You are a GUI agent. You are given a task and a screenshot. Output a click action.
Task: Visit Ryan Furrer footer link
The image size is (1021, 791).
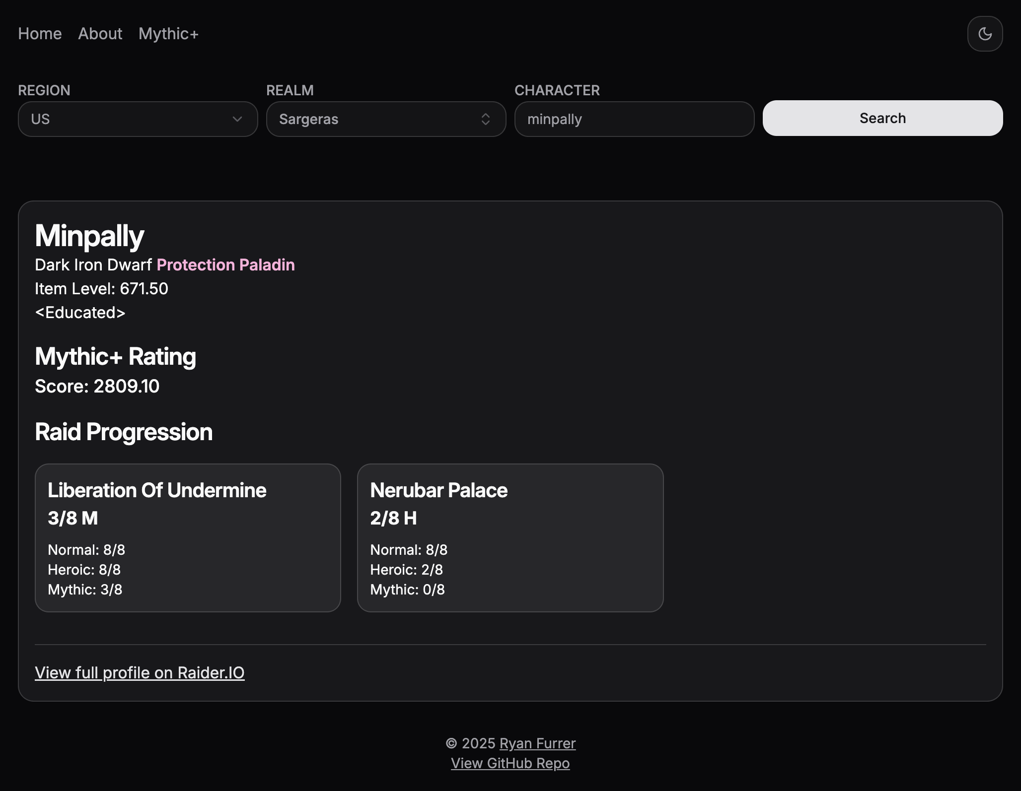click(x=537, y=743)
